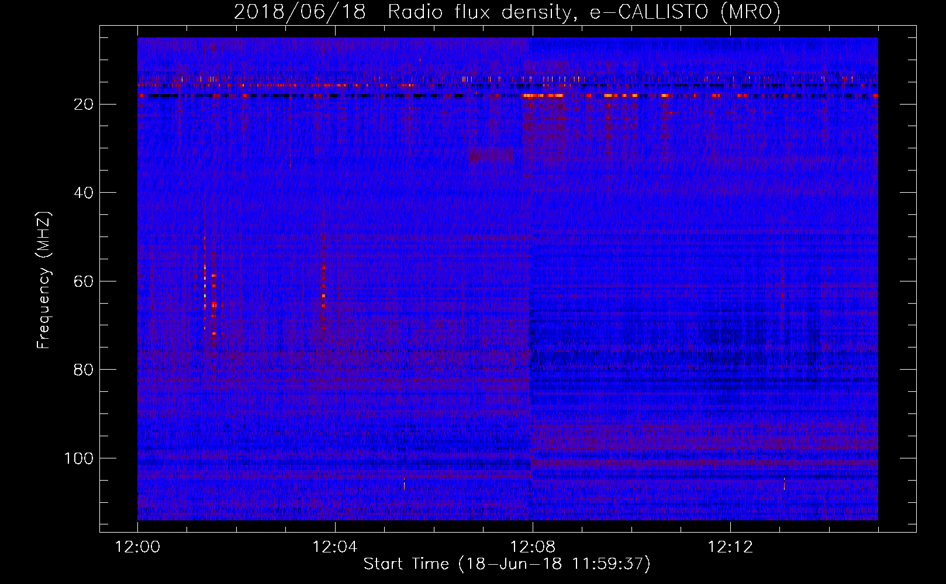Click the '80' frequency tick label

tap(84, 370)
